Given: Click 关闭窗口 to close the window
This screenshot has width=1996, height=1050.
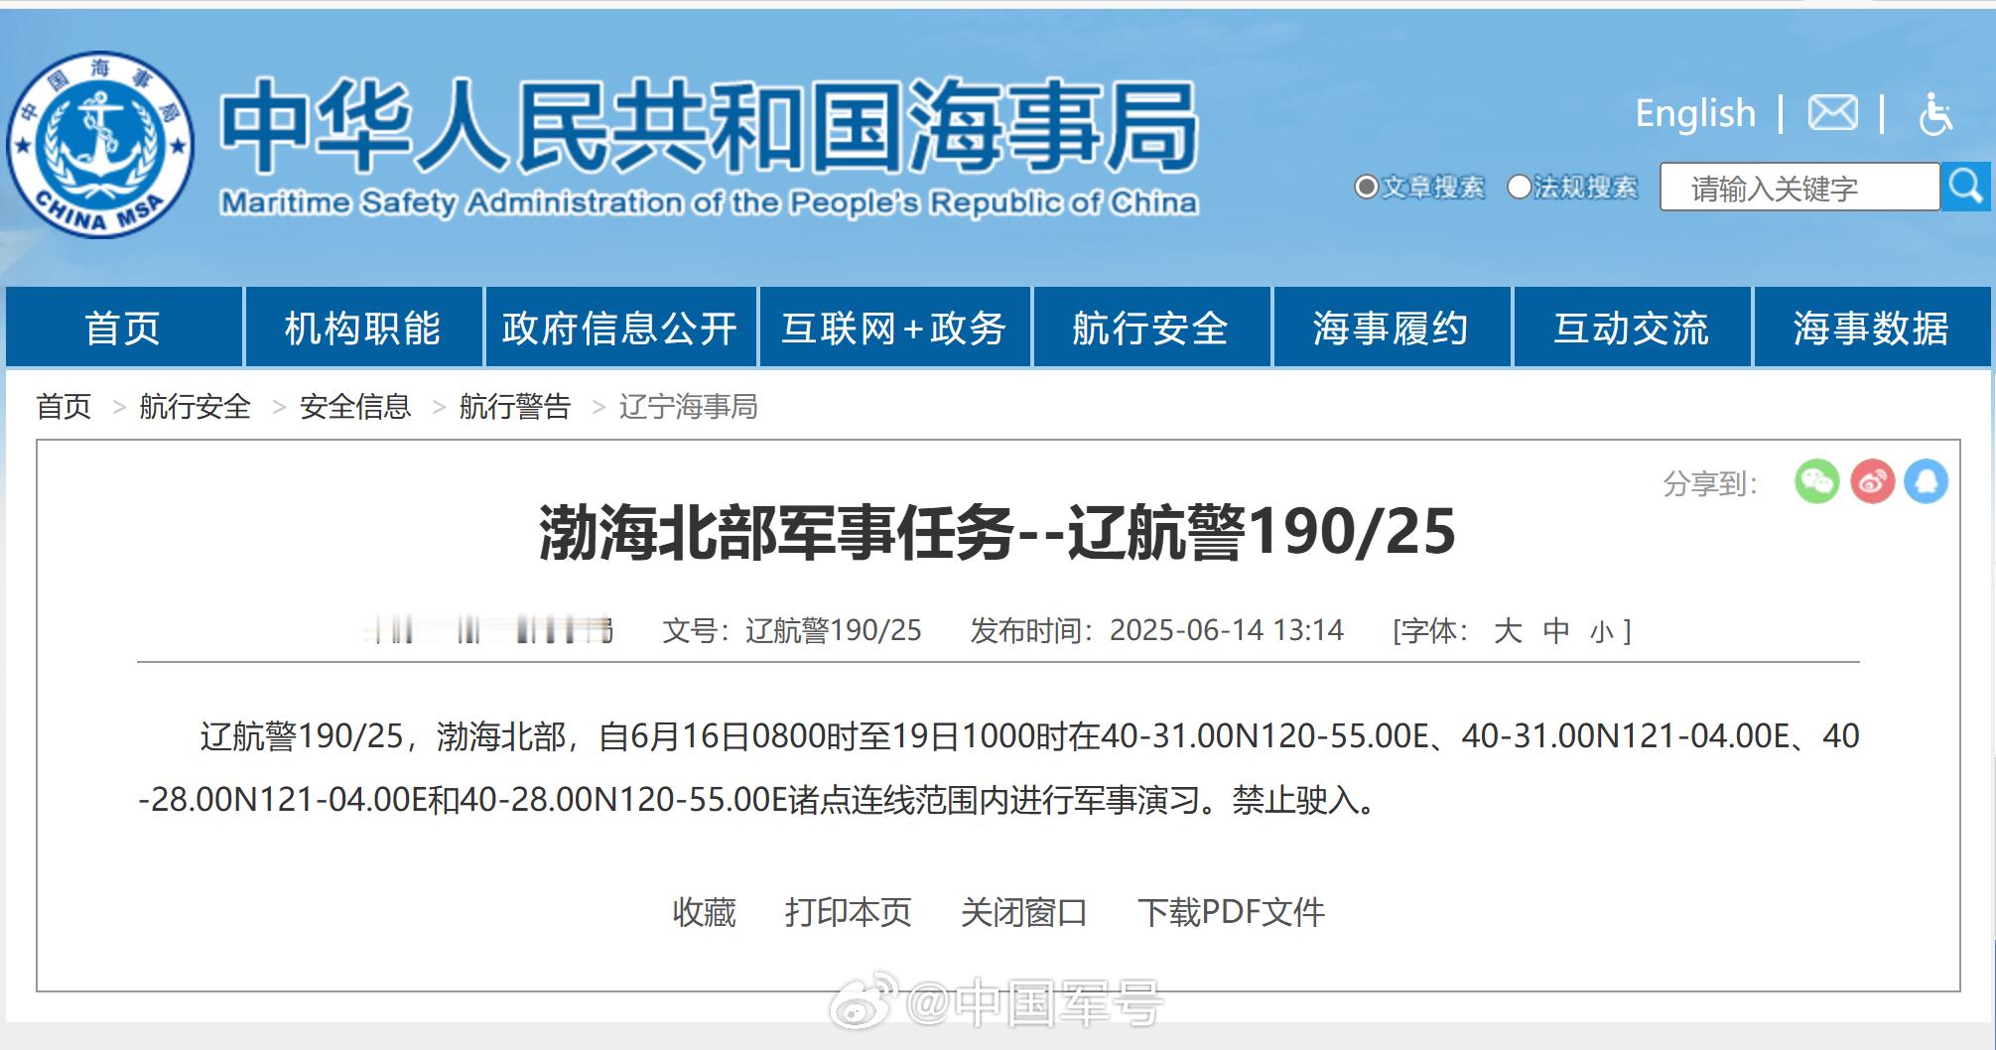Looking at the screenshot, I should tap(1024, 911).
